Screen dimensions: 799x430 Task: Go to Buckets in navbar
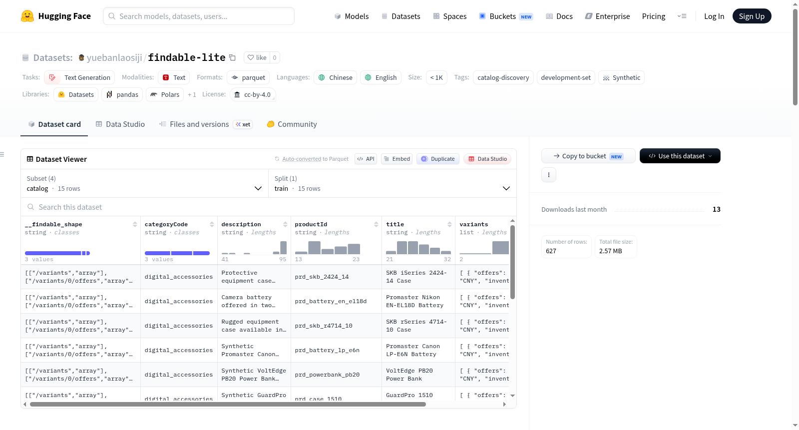click(x=505, y=16)
